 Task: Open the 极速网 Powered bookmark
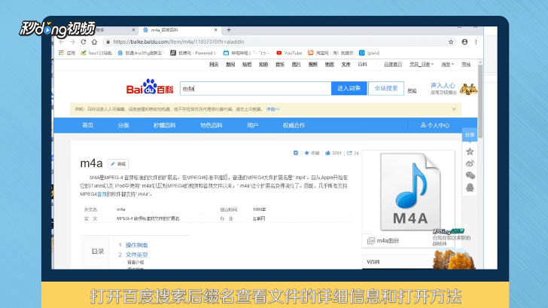point(193,53)
